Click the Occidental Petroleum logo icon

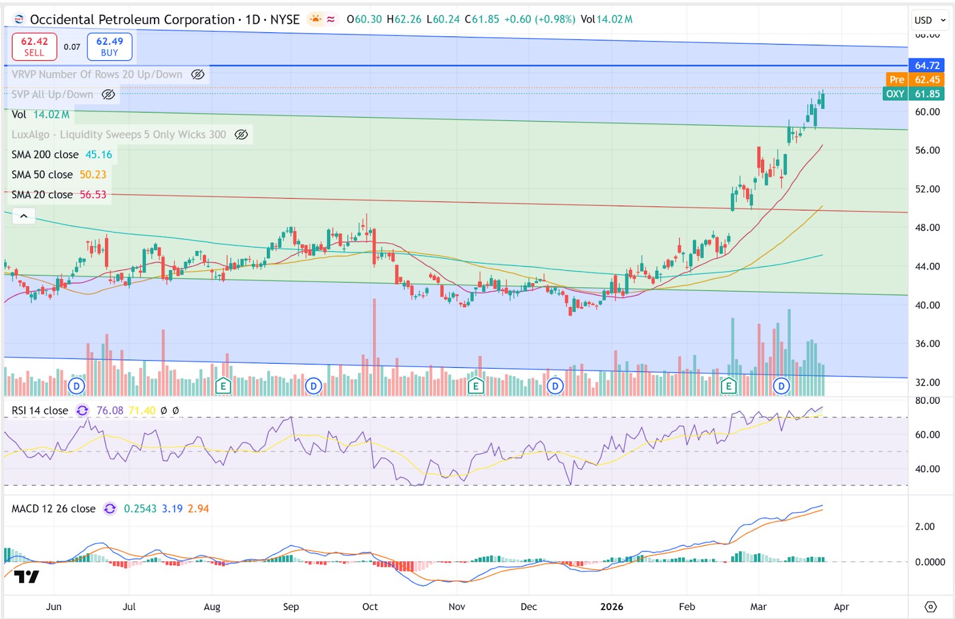pos(19,20)
